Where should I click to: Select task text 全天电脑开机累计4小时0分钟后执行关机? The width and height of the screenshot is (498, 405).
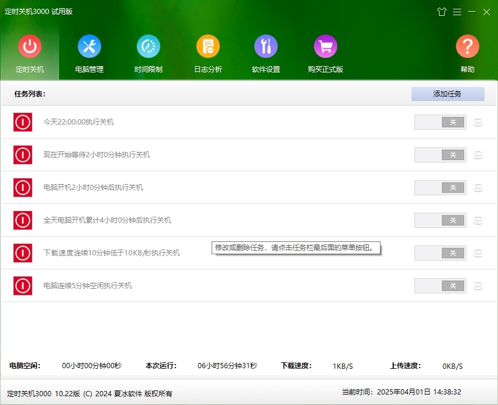pos(107,220)
